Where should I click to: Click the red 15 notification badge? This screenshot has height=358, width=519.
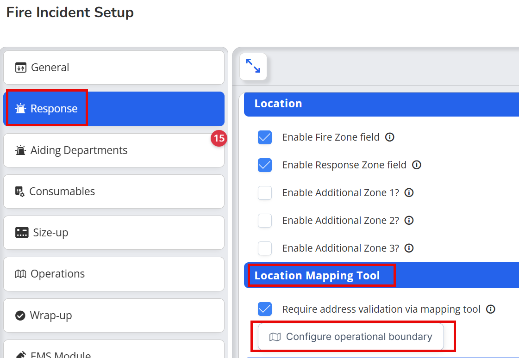pyautogui.click(x=219, y=138)
